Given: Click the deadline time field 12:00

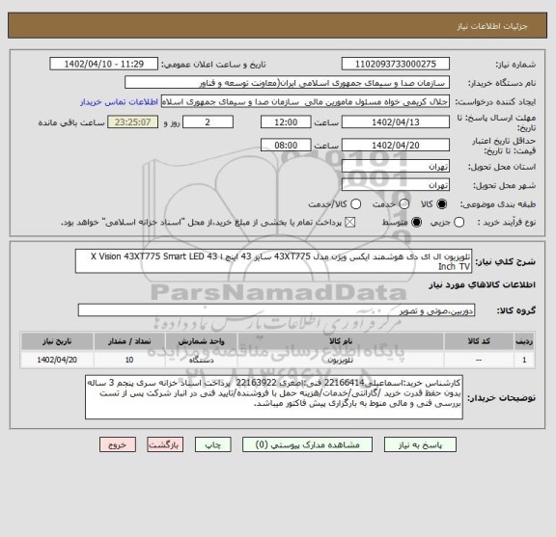Looking at the screenshot, I should point(286,122).
